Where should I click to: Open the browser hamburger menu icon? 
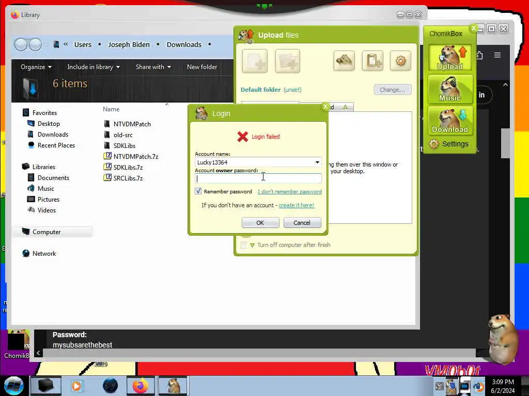497,55
